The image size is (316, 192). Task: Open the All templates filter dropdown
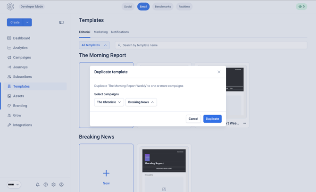click(94, 45)
